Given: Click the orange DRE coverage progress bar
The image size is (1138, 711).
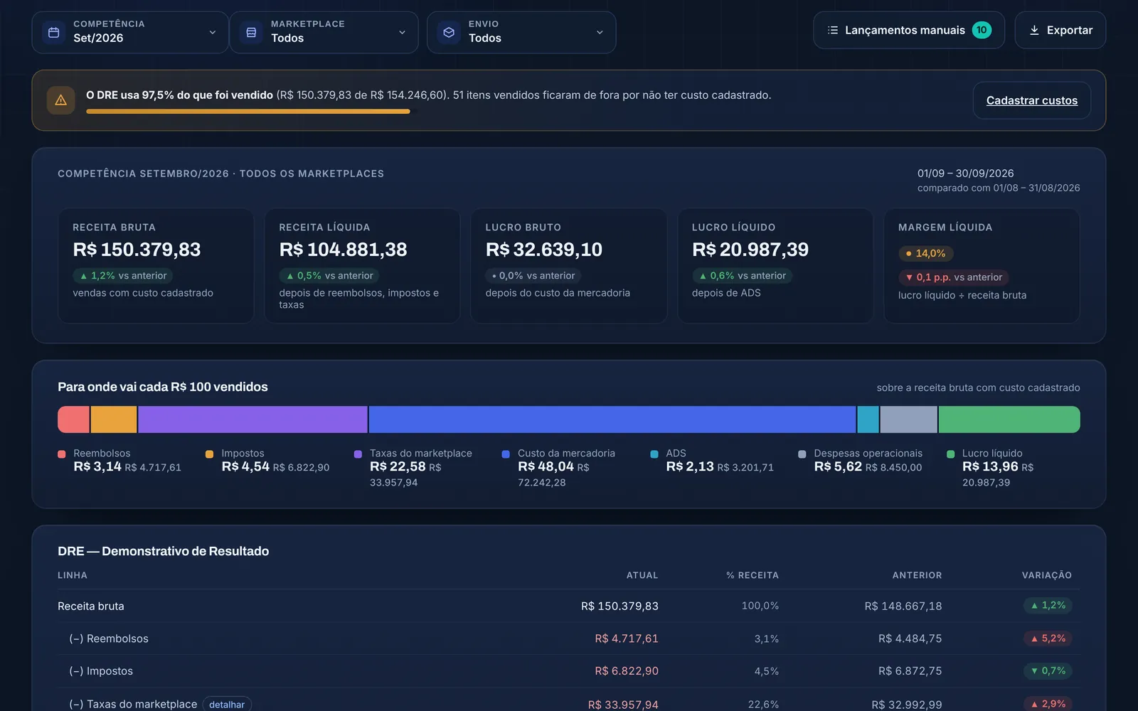Looking at the screenshot, I should pos(248,111).
